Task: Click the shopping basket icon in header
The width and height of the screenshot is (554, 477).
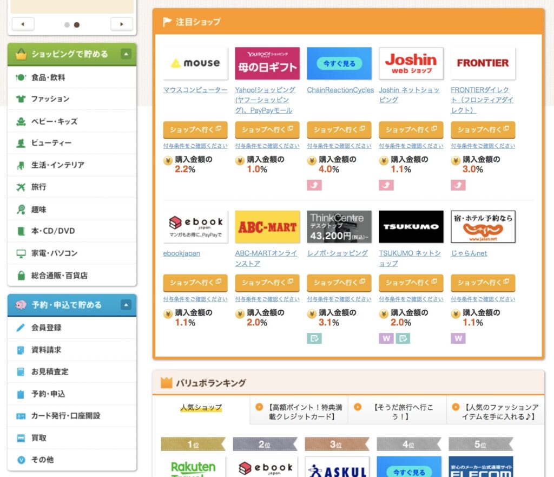Action: pyautogui.click(x=21, y=54)
